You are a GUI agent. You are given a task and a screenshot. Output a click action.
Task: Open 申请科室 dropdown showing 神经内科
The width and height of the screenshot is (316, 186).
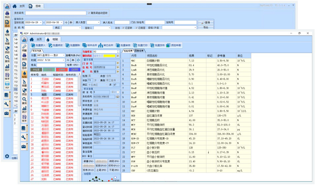pyautogui.click(x=118, y=110)
